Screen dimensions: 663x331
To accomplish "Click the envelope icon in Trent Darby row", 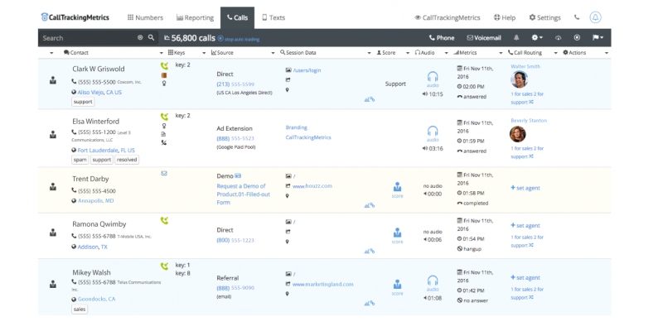I will 164,173.
